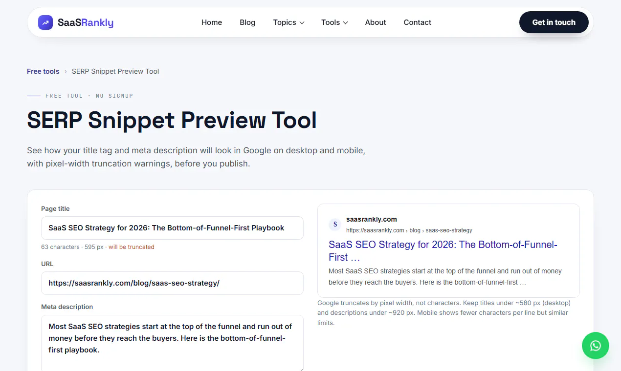Click the Get in touch button
621x371 pixels.
click(x=554, y=22)
